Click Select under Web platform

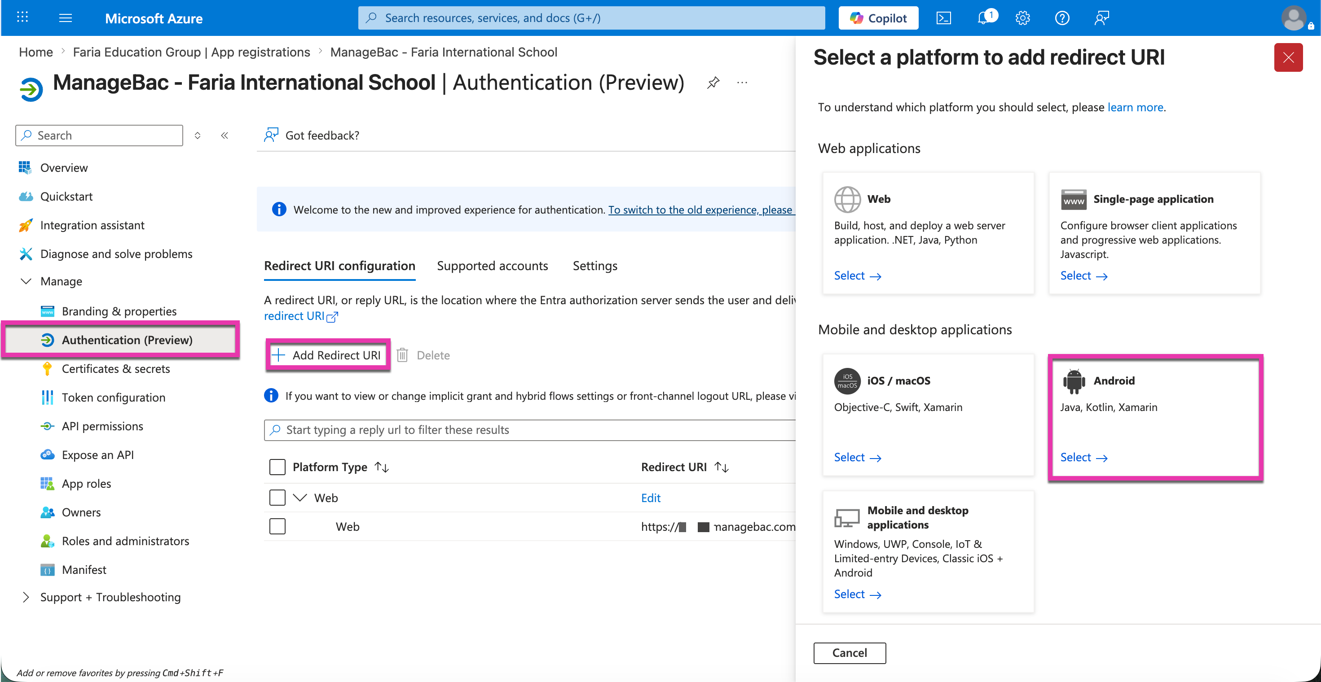pos(858,275)
